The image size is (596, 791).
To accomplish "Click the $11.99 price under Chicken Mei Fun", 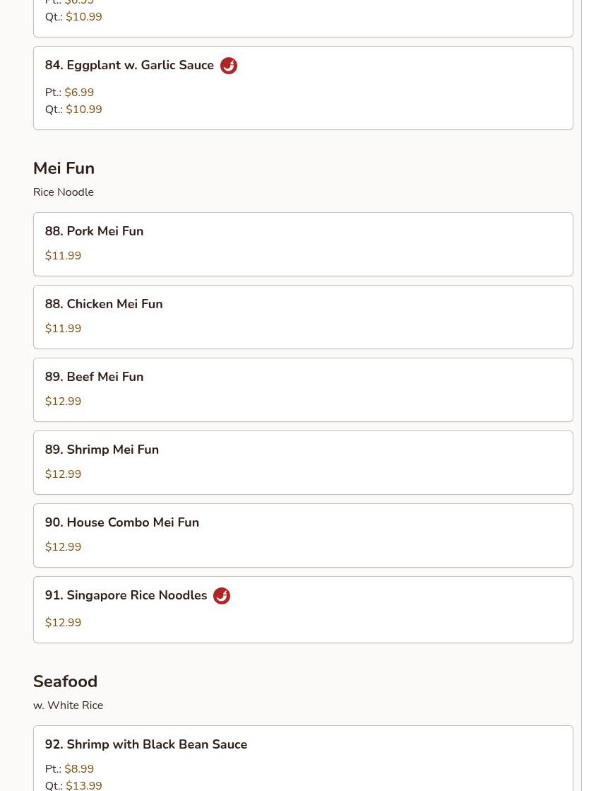I will click(63, 329).
